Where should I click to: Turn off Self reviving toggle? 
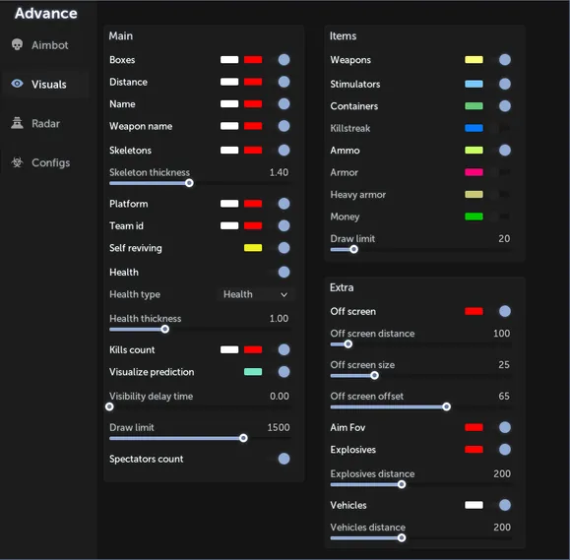click(x=281, y=248)
